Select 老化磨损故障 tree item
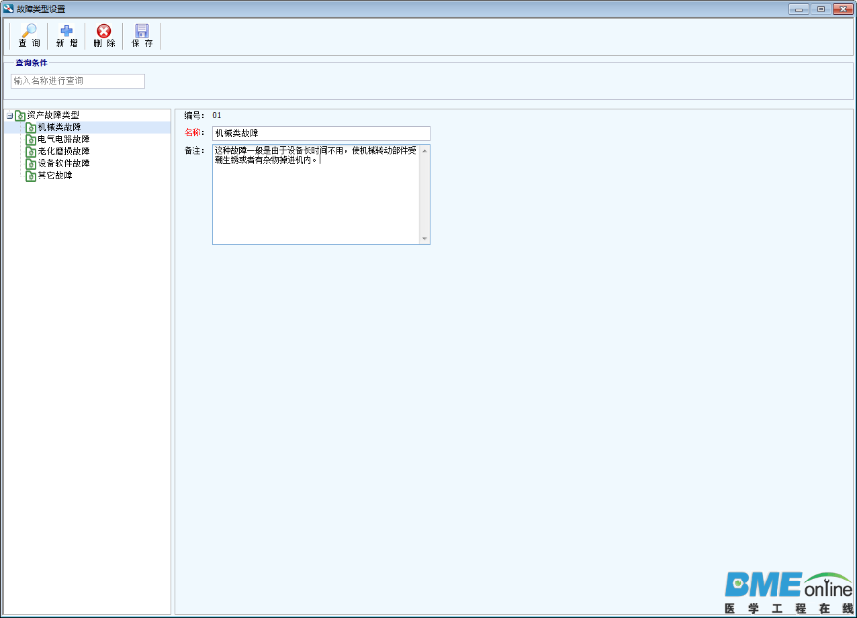Screen dimensions: 857x618 tap(64, 152)
